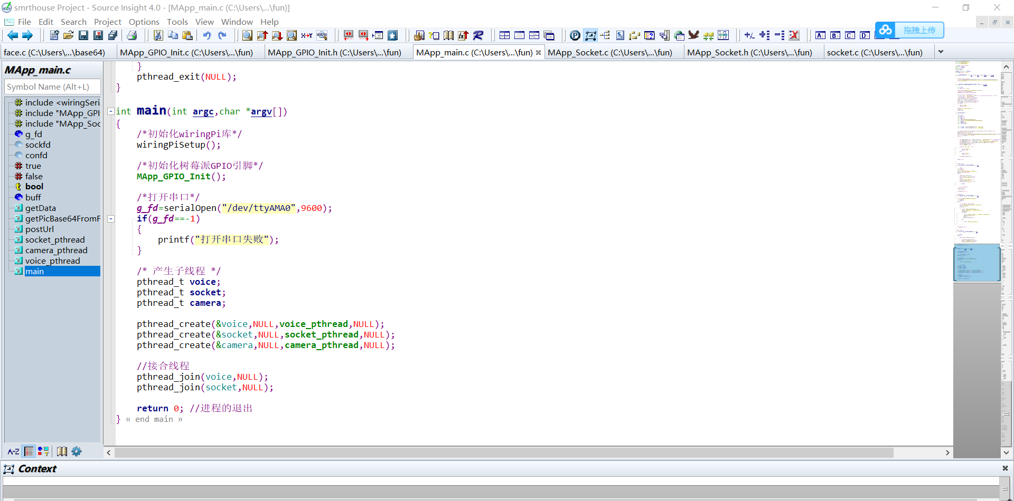The height and width of the screenshot is (501, 1014).
Task: Collapse the if(g_fd==-1) block
Action: coord(111,218)
